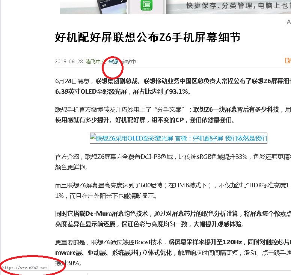Click the paragraph starting 联想手机官方微博转发
The width and height of the screenshot is (291, 275).
pyautogui.click(x=173, y=115)
